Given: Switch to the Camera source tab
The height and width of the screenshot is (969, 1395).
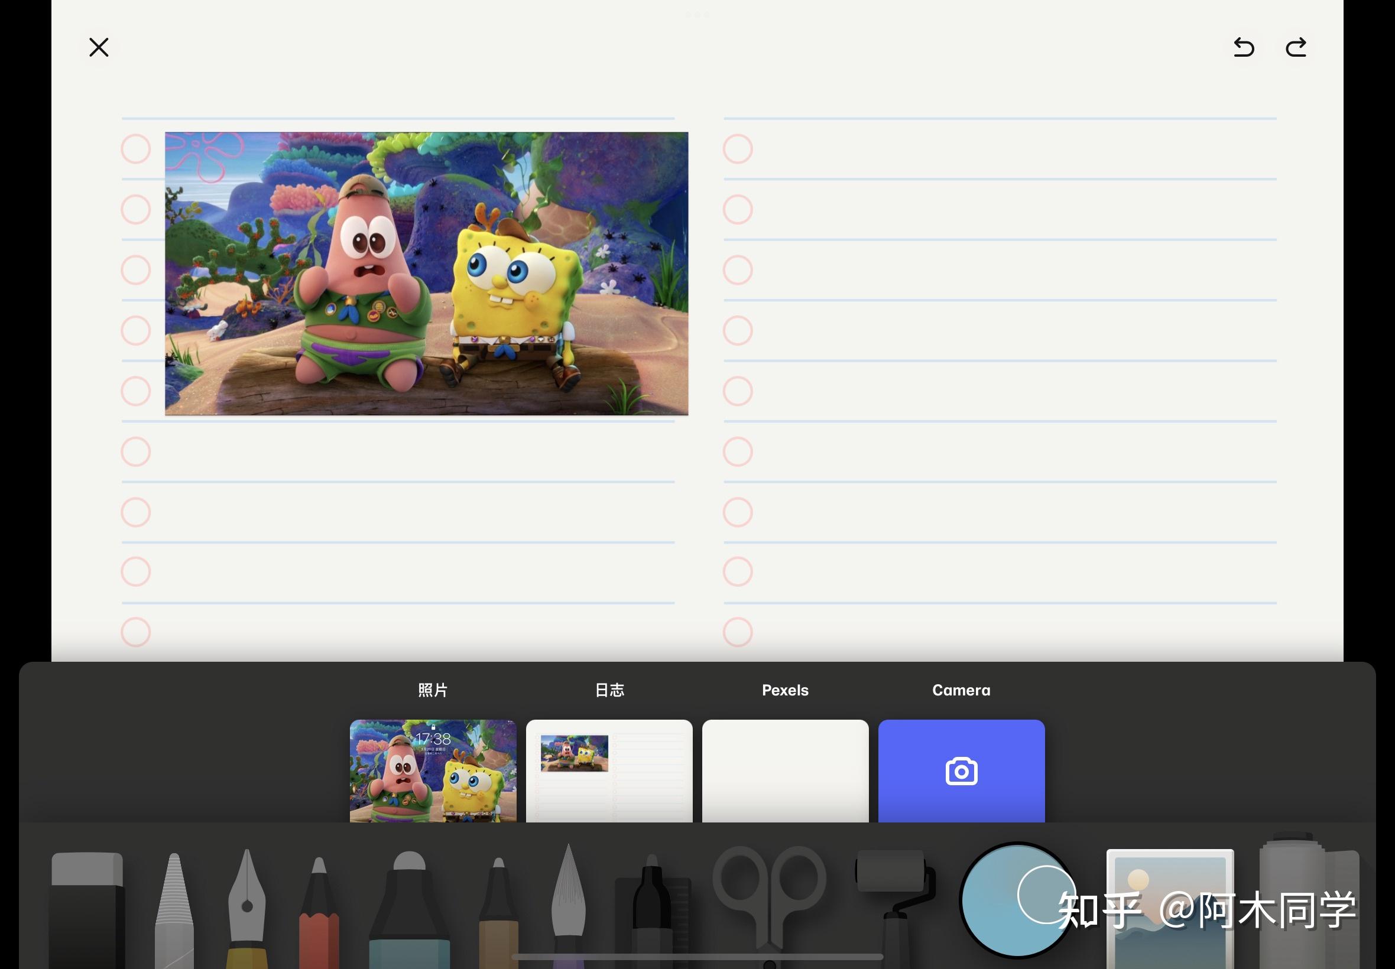Looking at the screenshot, I should (961, 690).
